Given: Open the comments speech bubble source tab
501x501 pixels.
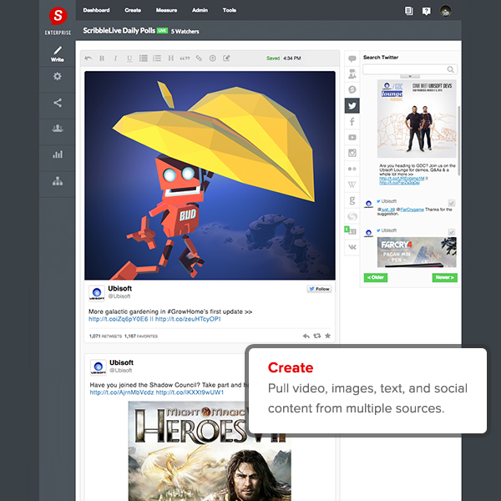Looking at the screenshot, I should pos(352,58).
